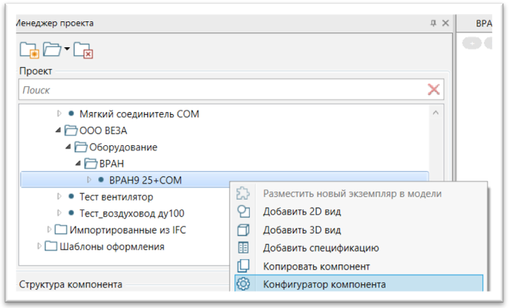Screen dimensions: 509x308
Task: Click the open project folder icon
Action: click(x=52, y=50)
